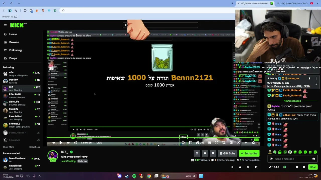Click the news card icon button beside notifications
Image resolution: width=321 pixels, height=180 pixels.
point(197,153)
